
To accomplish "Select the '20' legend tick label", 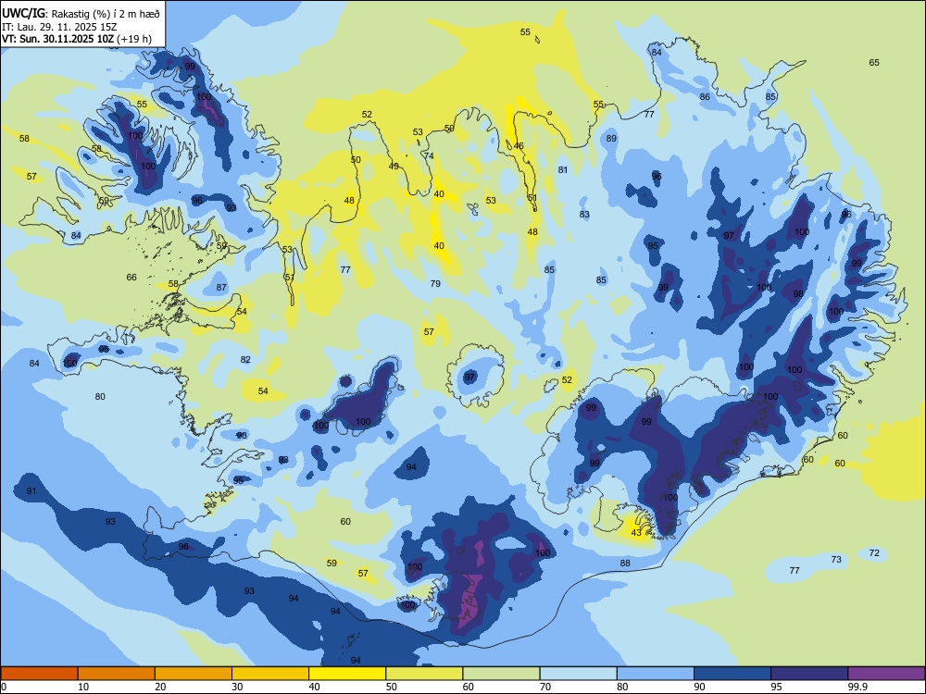I will pyautogui.click(x=160, y=687).
